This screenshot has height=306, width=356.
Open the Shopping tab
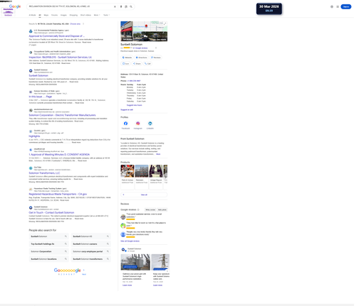[73, 15]
